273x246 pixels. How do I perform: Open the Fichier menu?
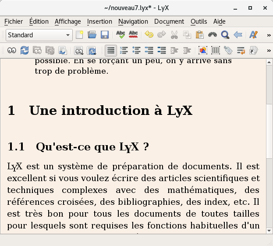tap(14, 21)
